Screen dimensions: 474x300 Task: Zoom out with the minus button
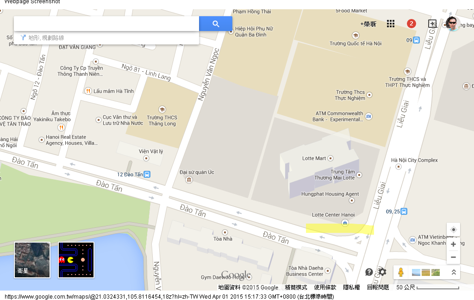(x=453, y=257)
